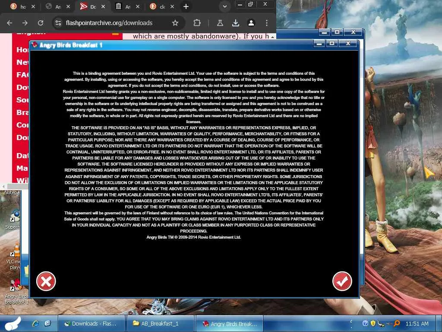Close the last 'de' tab

click(x=172, y=6)
